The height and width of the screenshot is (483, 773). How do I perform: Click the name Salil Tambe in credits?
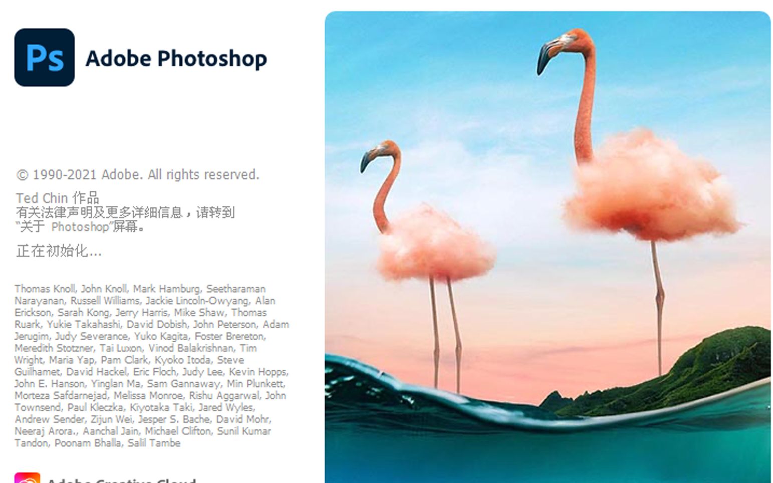[x=154, y=443]
